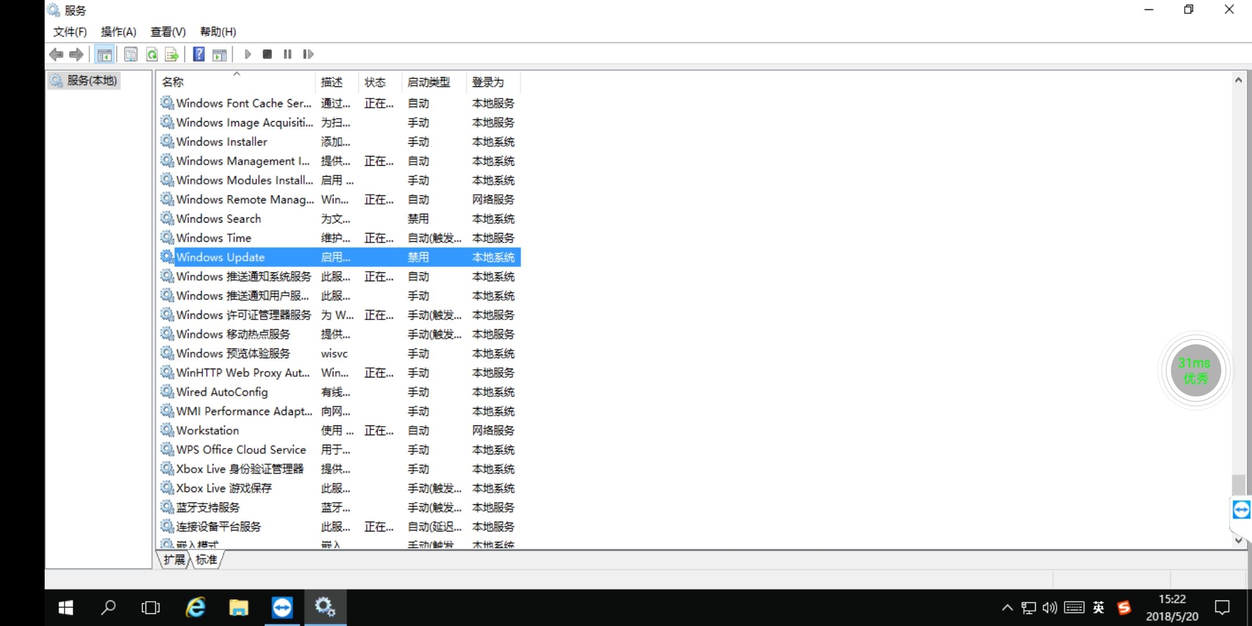
Task: Open the 文件(F) menu
Action: [70, 32]
